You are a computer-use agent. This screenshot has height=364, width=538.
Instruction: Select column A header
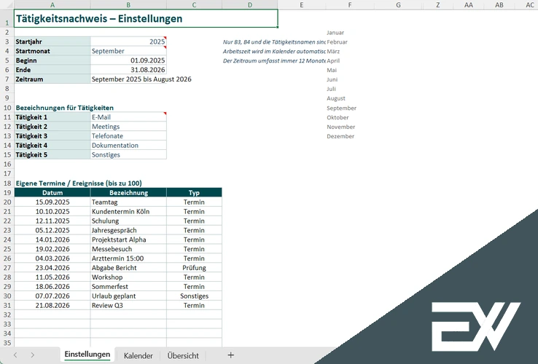[52, 5]
